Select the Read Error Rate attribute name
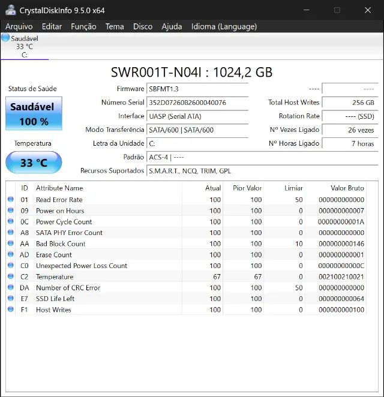384x397 pixels. pos(59,200)
